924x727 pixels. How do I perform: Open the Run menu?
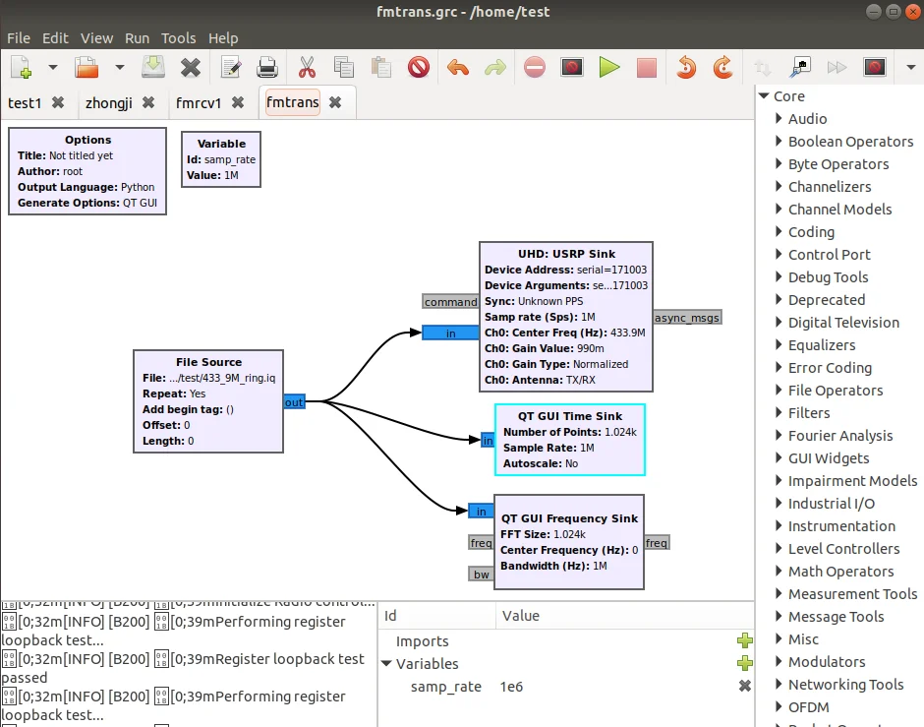[137, 37]
